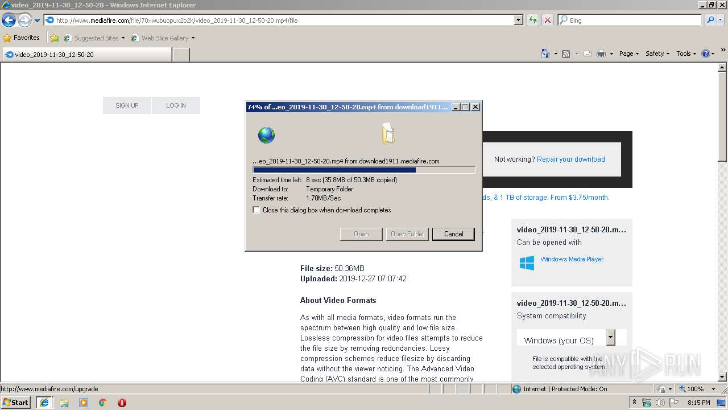Click the network tray icon
The height and width of the screenshot is (410, 728).
(x=647, y=403)
